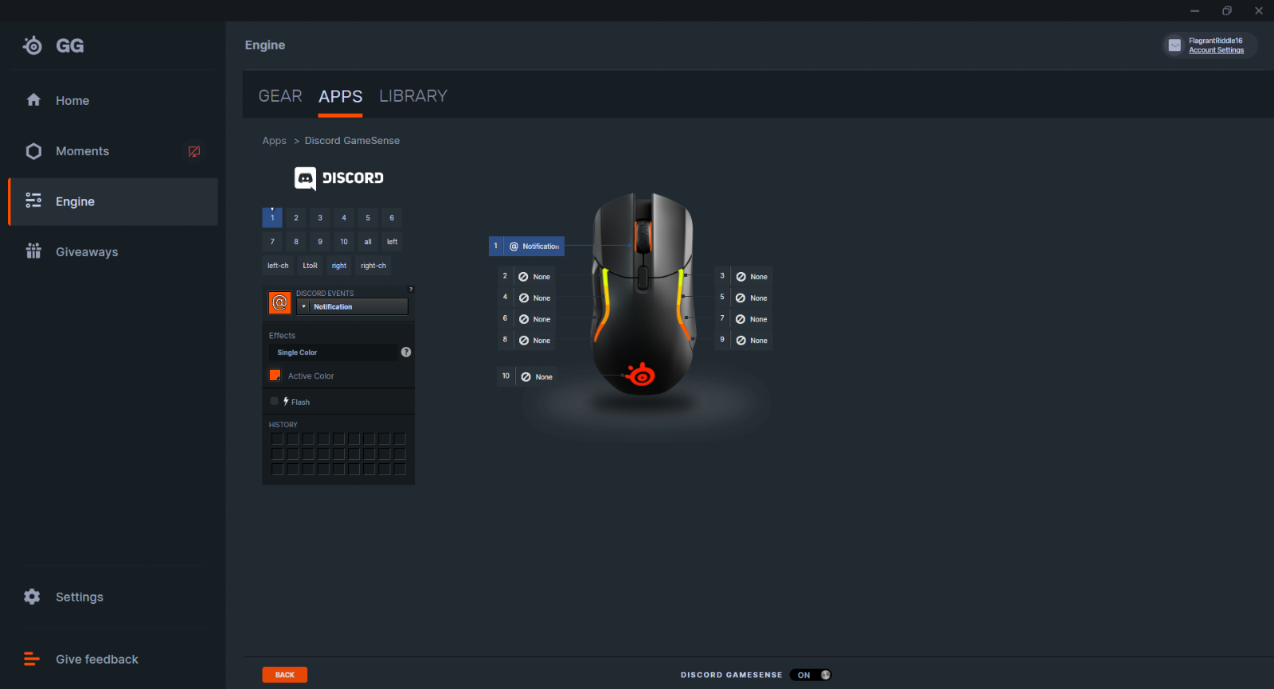The width and height of the screenshot is (1274, 689).
Task: Click the orange BACK button
Action: click(x=285, y=675)
